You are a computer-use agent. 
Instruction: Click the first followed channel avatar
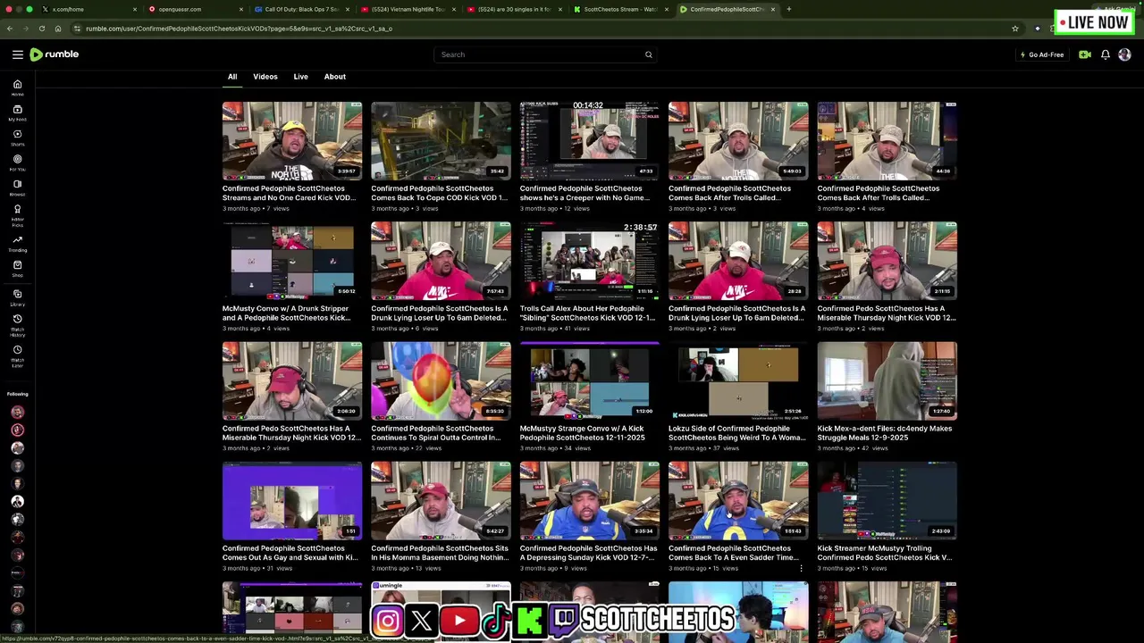pyautogui.click(x=17, y=412)
